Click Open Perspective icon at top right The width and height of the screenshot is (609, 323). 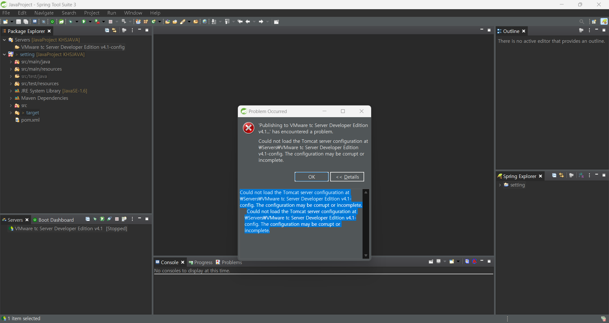coord(594,22)
